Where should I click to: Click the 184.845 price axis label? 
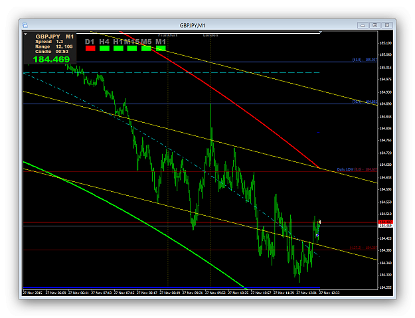pyautogui.click(x=386, y=117)
